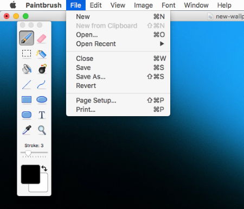Pick the eyedropper color picker tool
This screenshot has width=244, height=209.
tap(27, 130)
